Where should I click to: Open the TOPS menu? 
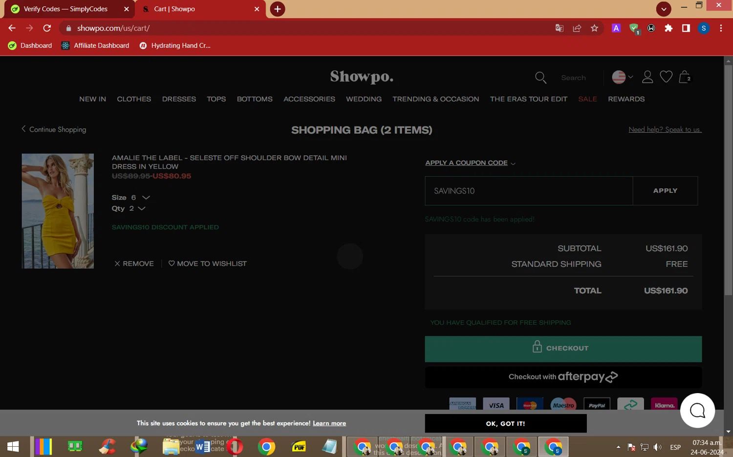(x=216, y=99)
